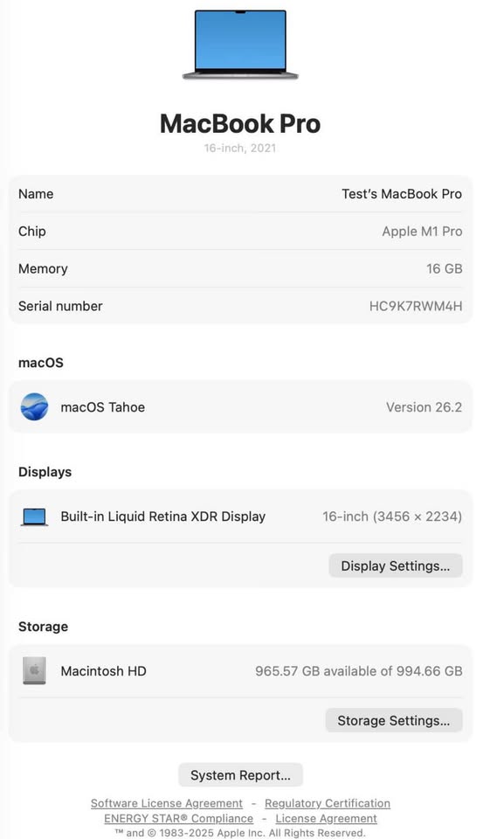
Task: Open the System Report
Action: (x=241, y=775)
